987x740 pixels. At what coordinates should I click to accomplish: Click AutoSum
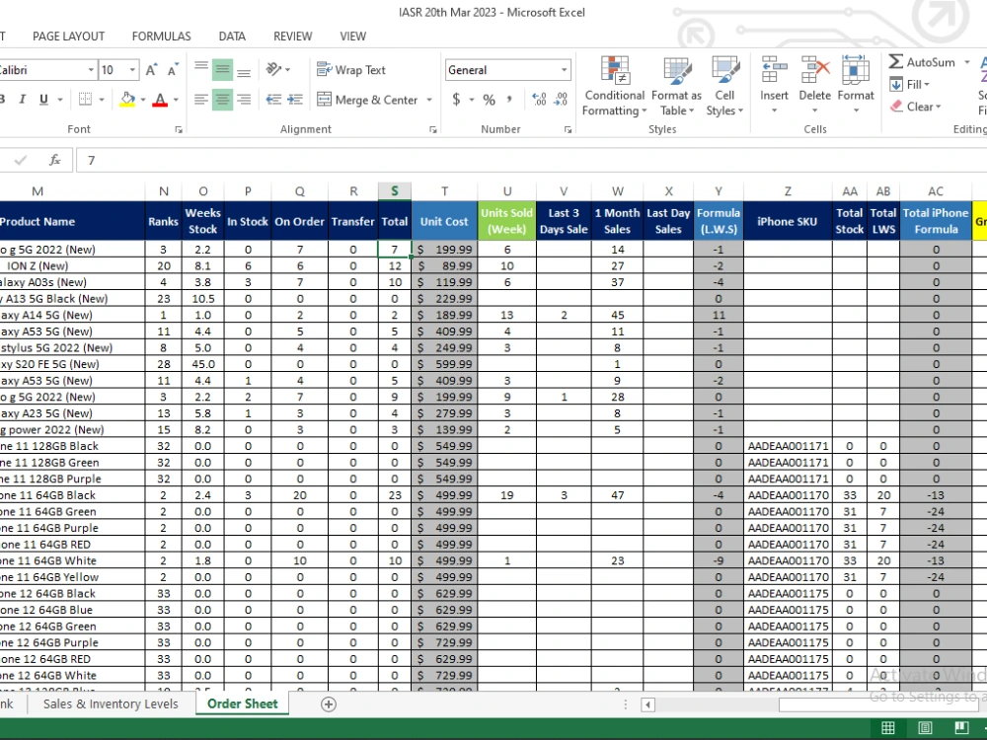(922, 61)
